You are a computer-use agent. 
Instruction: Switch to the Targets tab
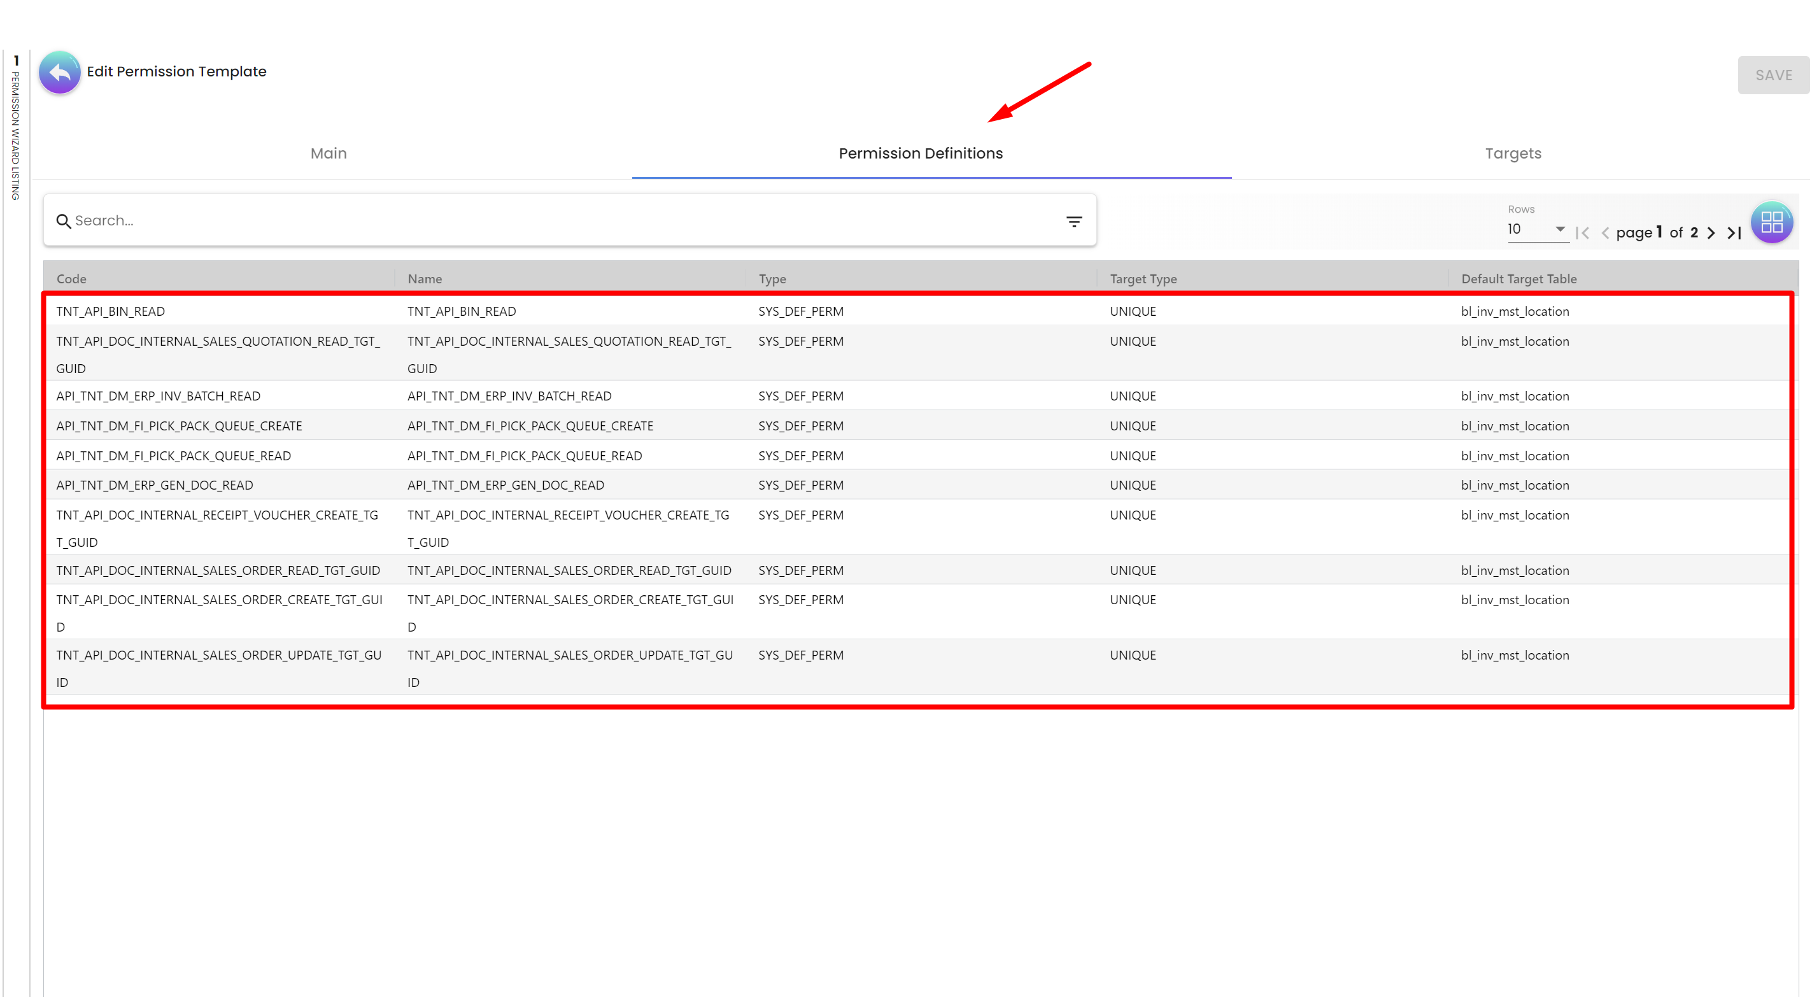click(x=1512, y=153)
